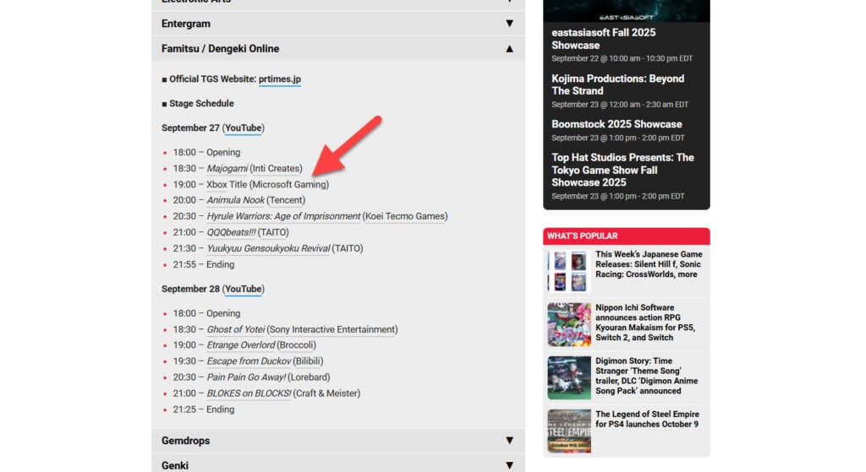Open the Boomstock 2025 Showcase event
The width and height of the screenshot is (866, 472).
pos(617,124)
